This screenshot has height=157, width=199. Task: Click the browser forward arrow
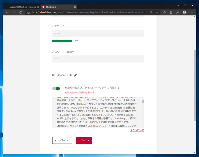point(14,12)
